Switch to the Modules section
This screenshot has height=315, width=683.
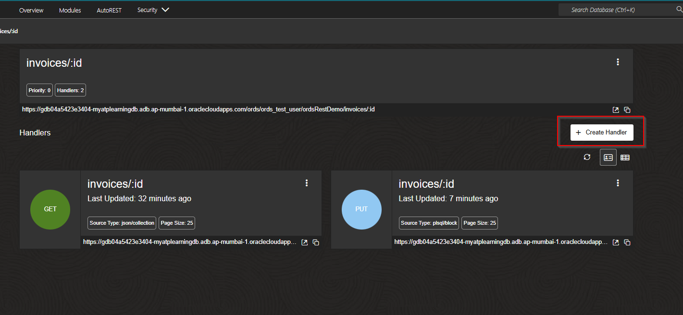[70, 10]
